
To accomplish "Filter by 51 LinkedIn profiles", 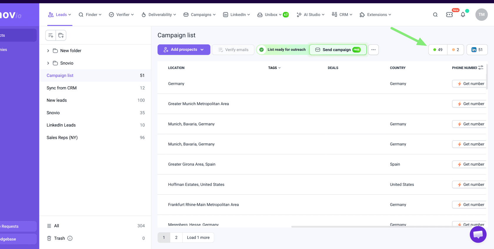I will (x=477, y=50).
